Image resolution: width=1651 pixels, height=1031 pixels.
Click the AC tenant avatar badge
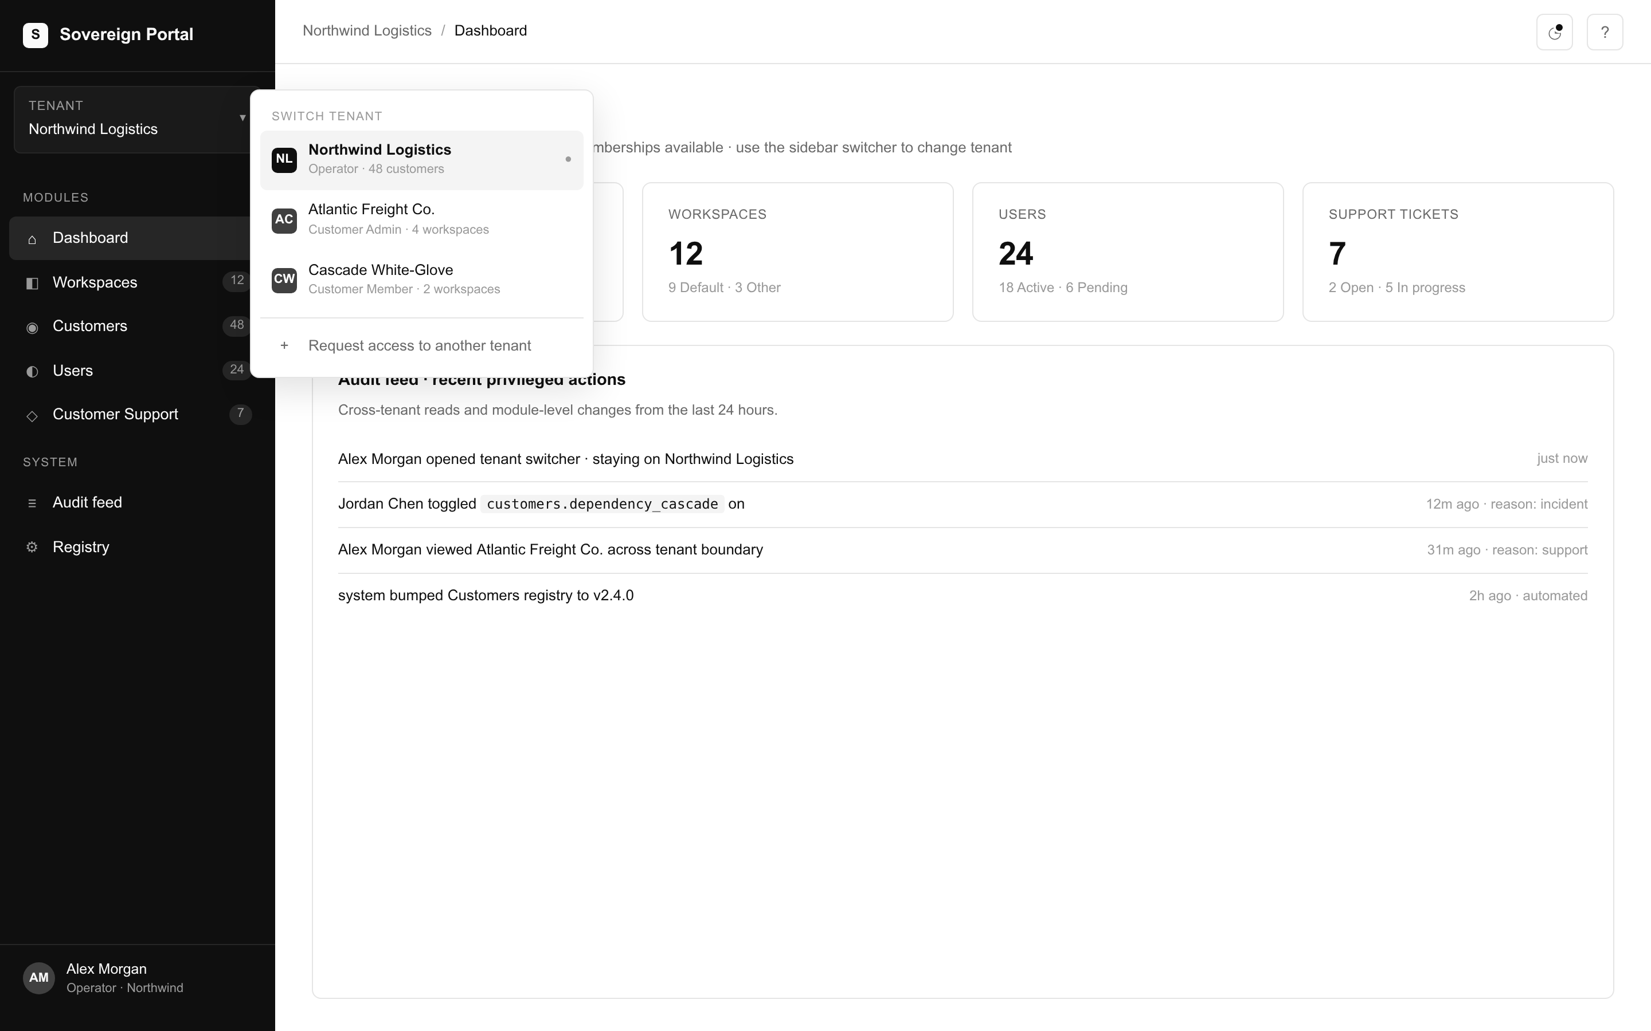pos(284,221)
